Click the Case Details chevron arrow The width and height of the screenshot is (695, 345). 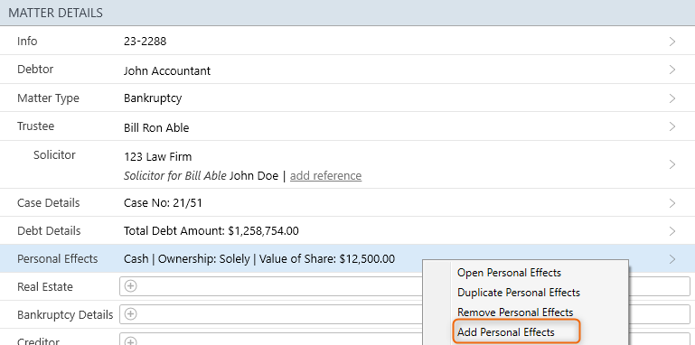click(672, 203)
